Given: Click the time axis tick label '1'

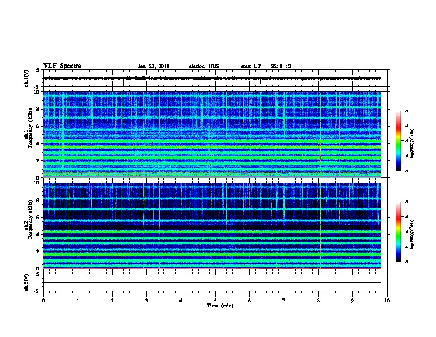Looking at the screenshot, I should 78,301.
